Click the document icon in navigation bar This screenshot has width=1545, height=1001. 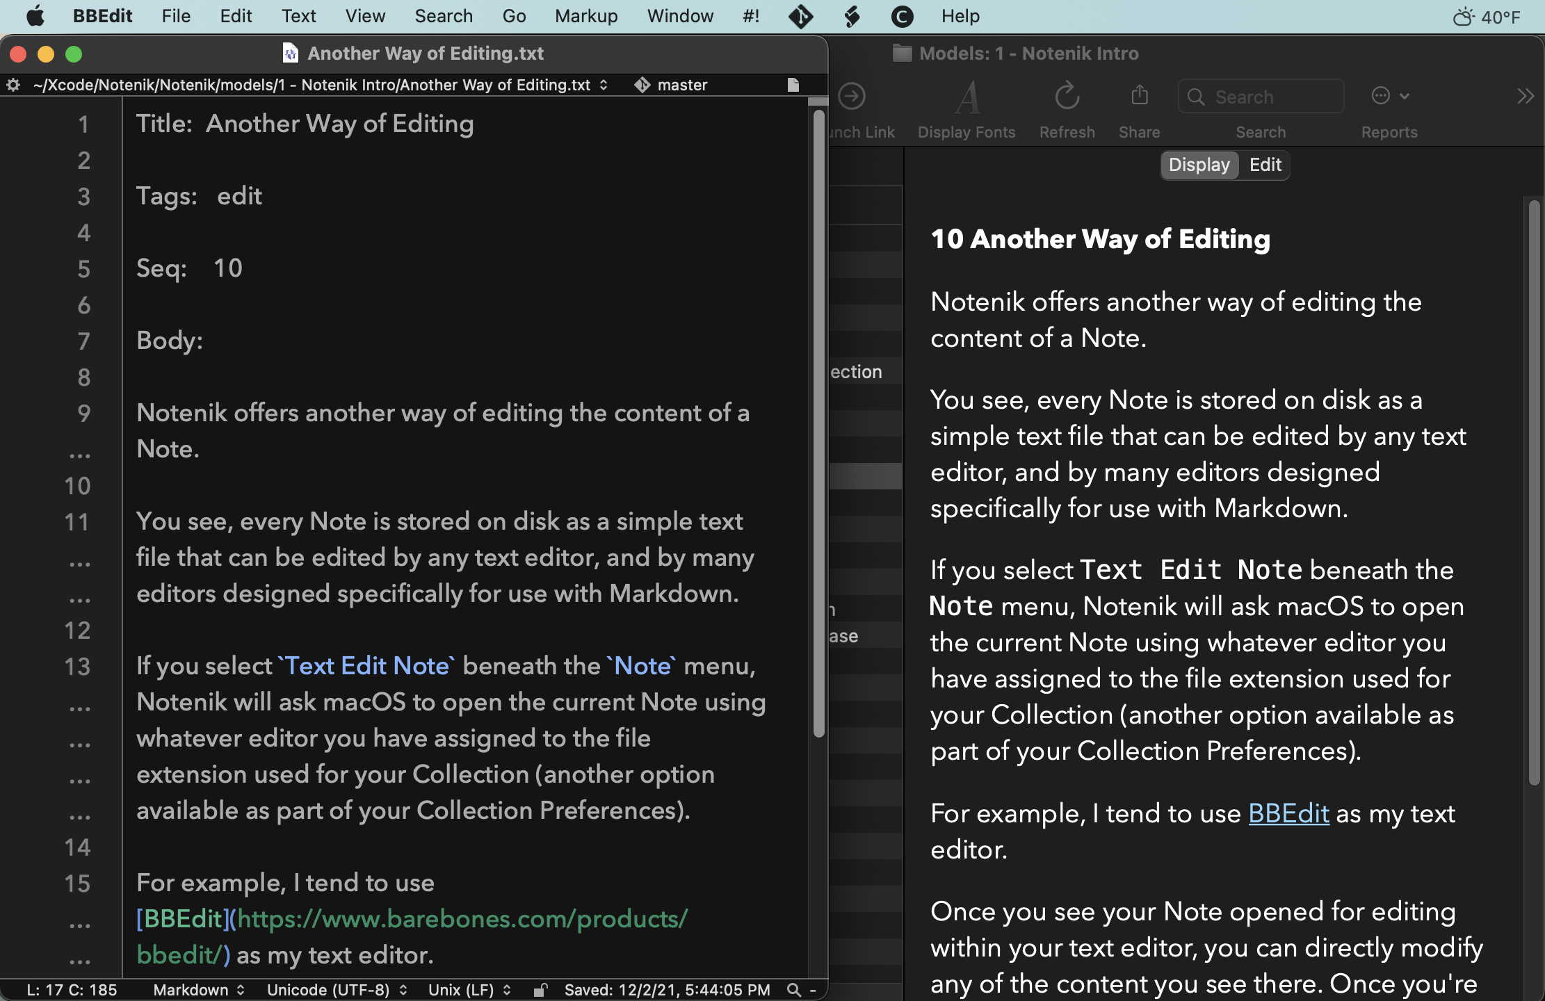click(x=793, y=85)
